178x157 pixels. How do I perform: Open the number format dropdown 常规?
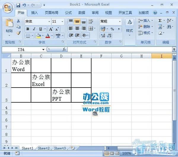[120, 21]
